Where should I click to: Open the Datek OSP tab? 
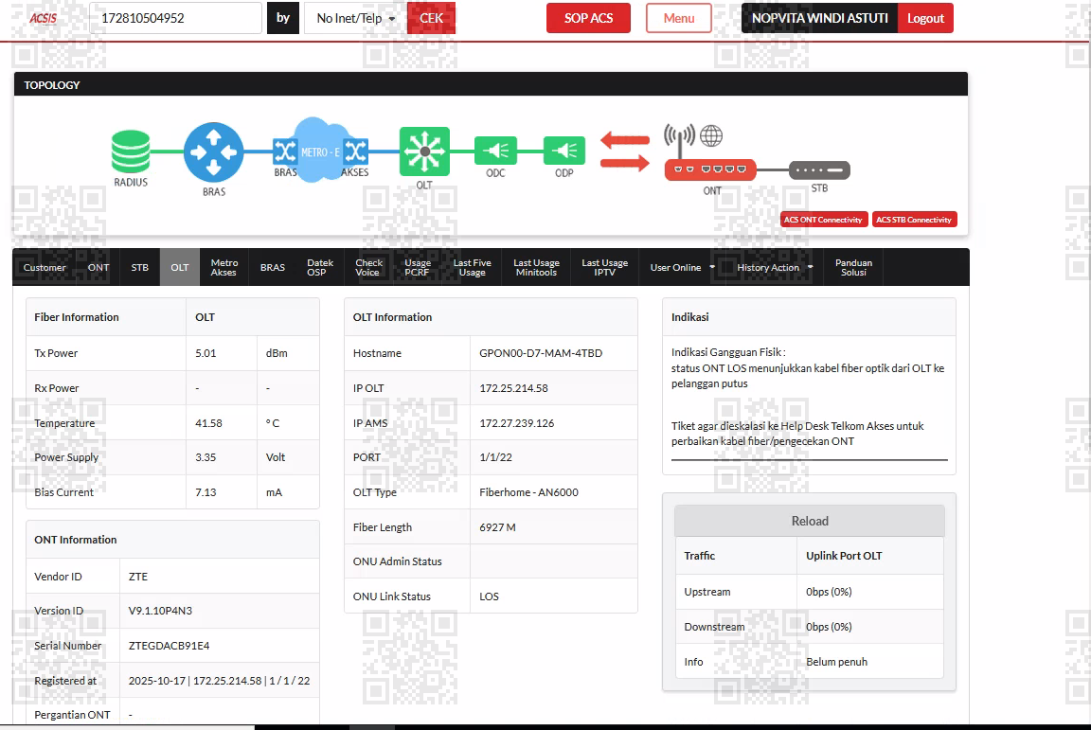pos(320,267)
